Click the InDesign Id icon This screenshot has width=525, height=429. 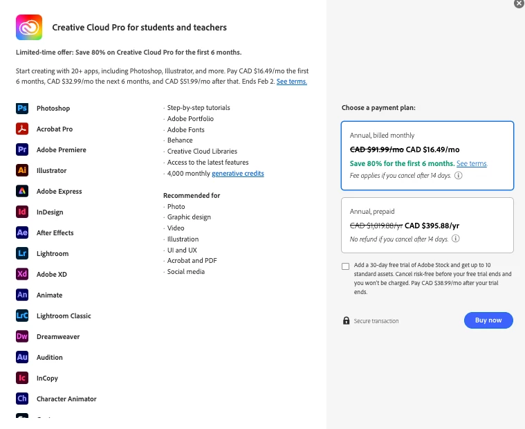22,212
